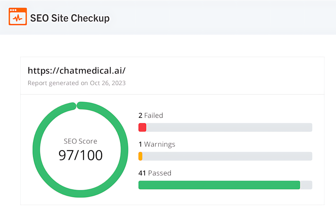Image resolution: width=336 pixels, height=220 pixels.
Task: Click the number 1 in the Warnings count
Action: 140,144
